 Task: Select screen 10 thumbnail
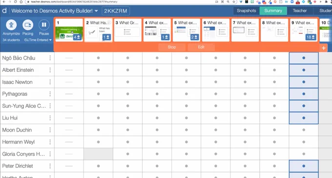click(326, 30)
